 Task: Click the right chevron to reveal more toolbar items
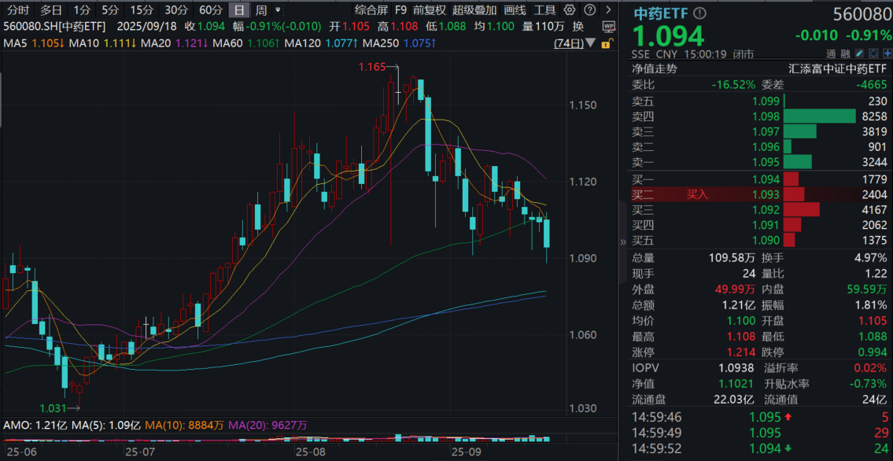(608, 10)
